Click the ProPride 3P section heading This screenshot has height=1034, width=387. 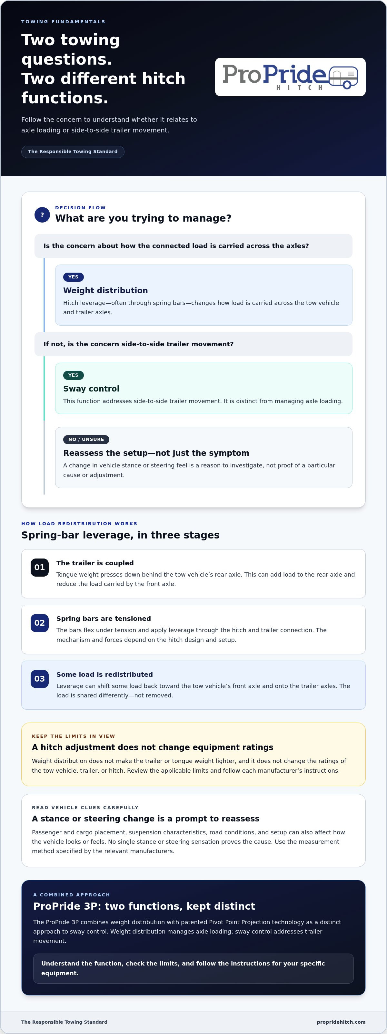point(144,906)
